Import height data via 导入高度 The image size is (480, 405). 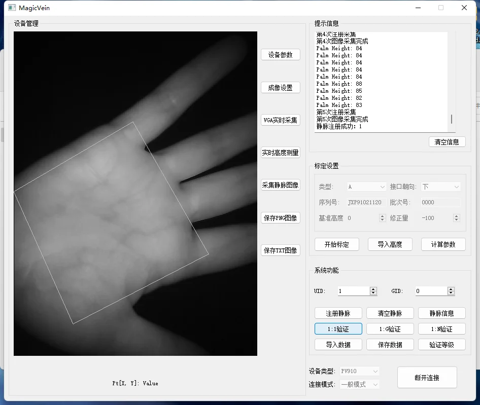[x=390, y=244]
